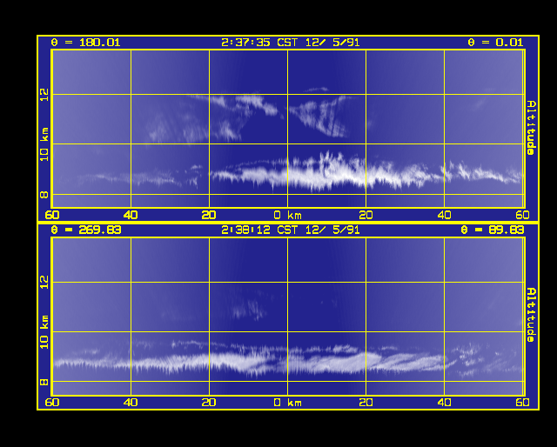Click the Altitude label on the 2:37:35 panel

click(x=531, y=128)
